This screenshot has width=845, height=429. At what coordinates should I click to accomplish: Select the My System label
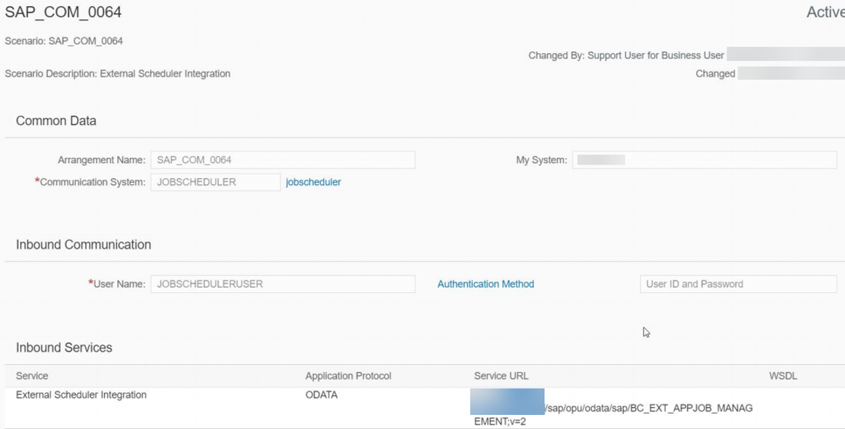542,160
